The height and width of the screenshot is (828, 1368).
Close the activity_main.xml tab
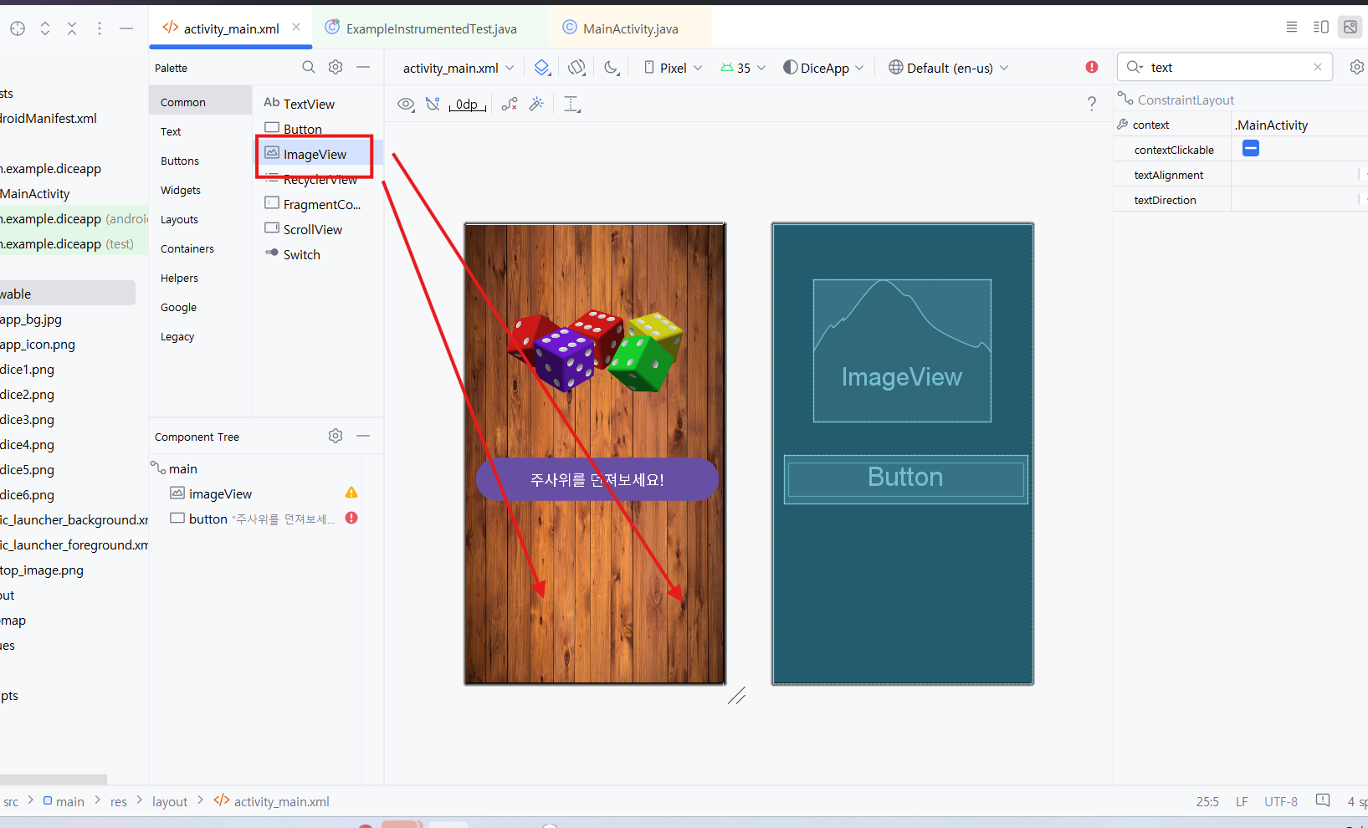[296, 28]
